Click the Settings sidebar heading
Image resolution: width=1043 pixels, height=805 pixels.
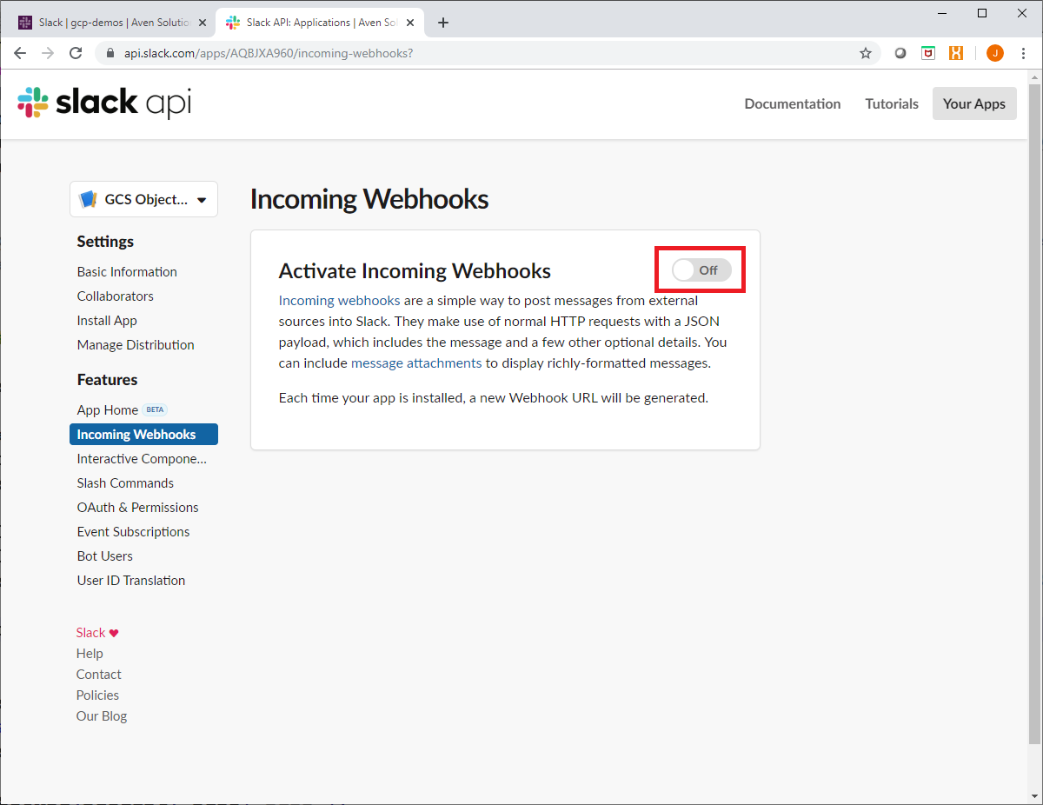pos(105,242)
